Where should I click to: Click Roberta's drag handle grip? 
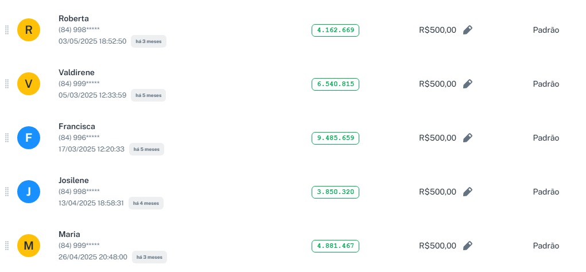click(x=7, y=30)
